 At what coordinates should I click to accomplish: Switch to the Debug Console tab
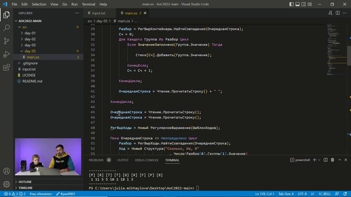[x=146, y=160]
